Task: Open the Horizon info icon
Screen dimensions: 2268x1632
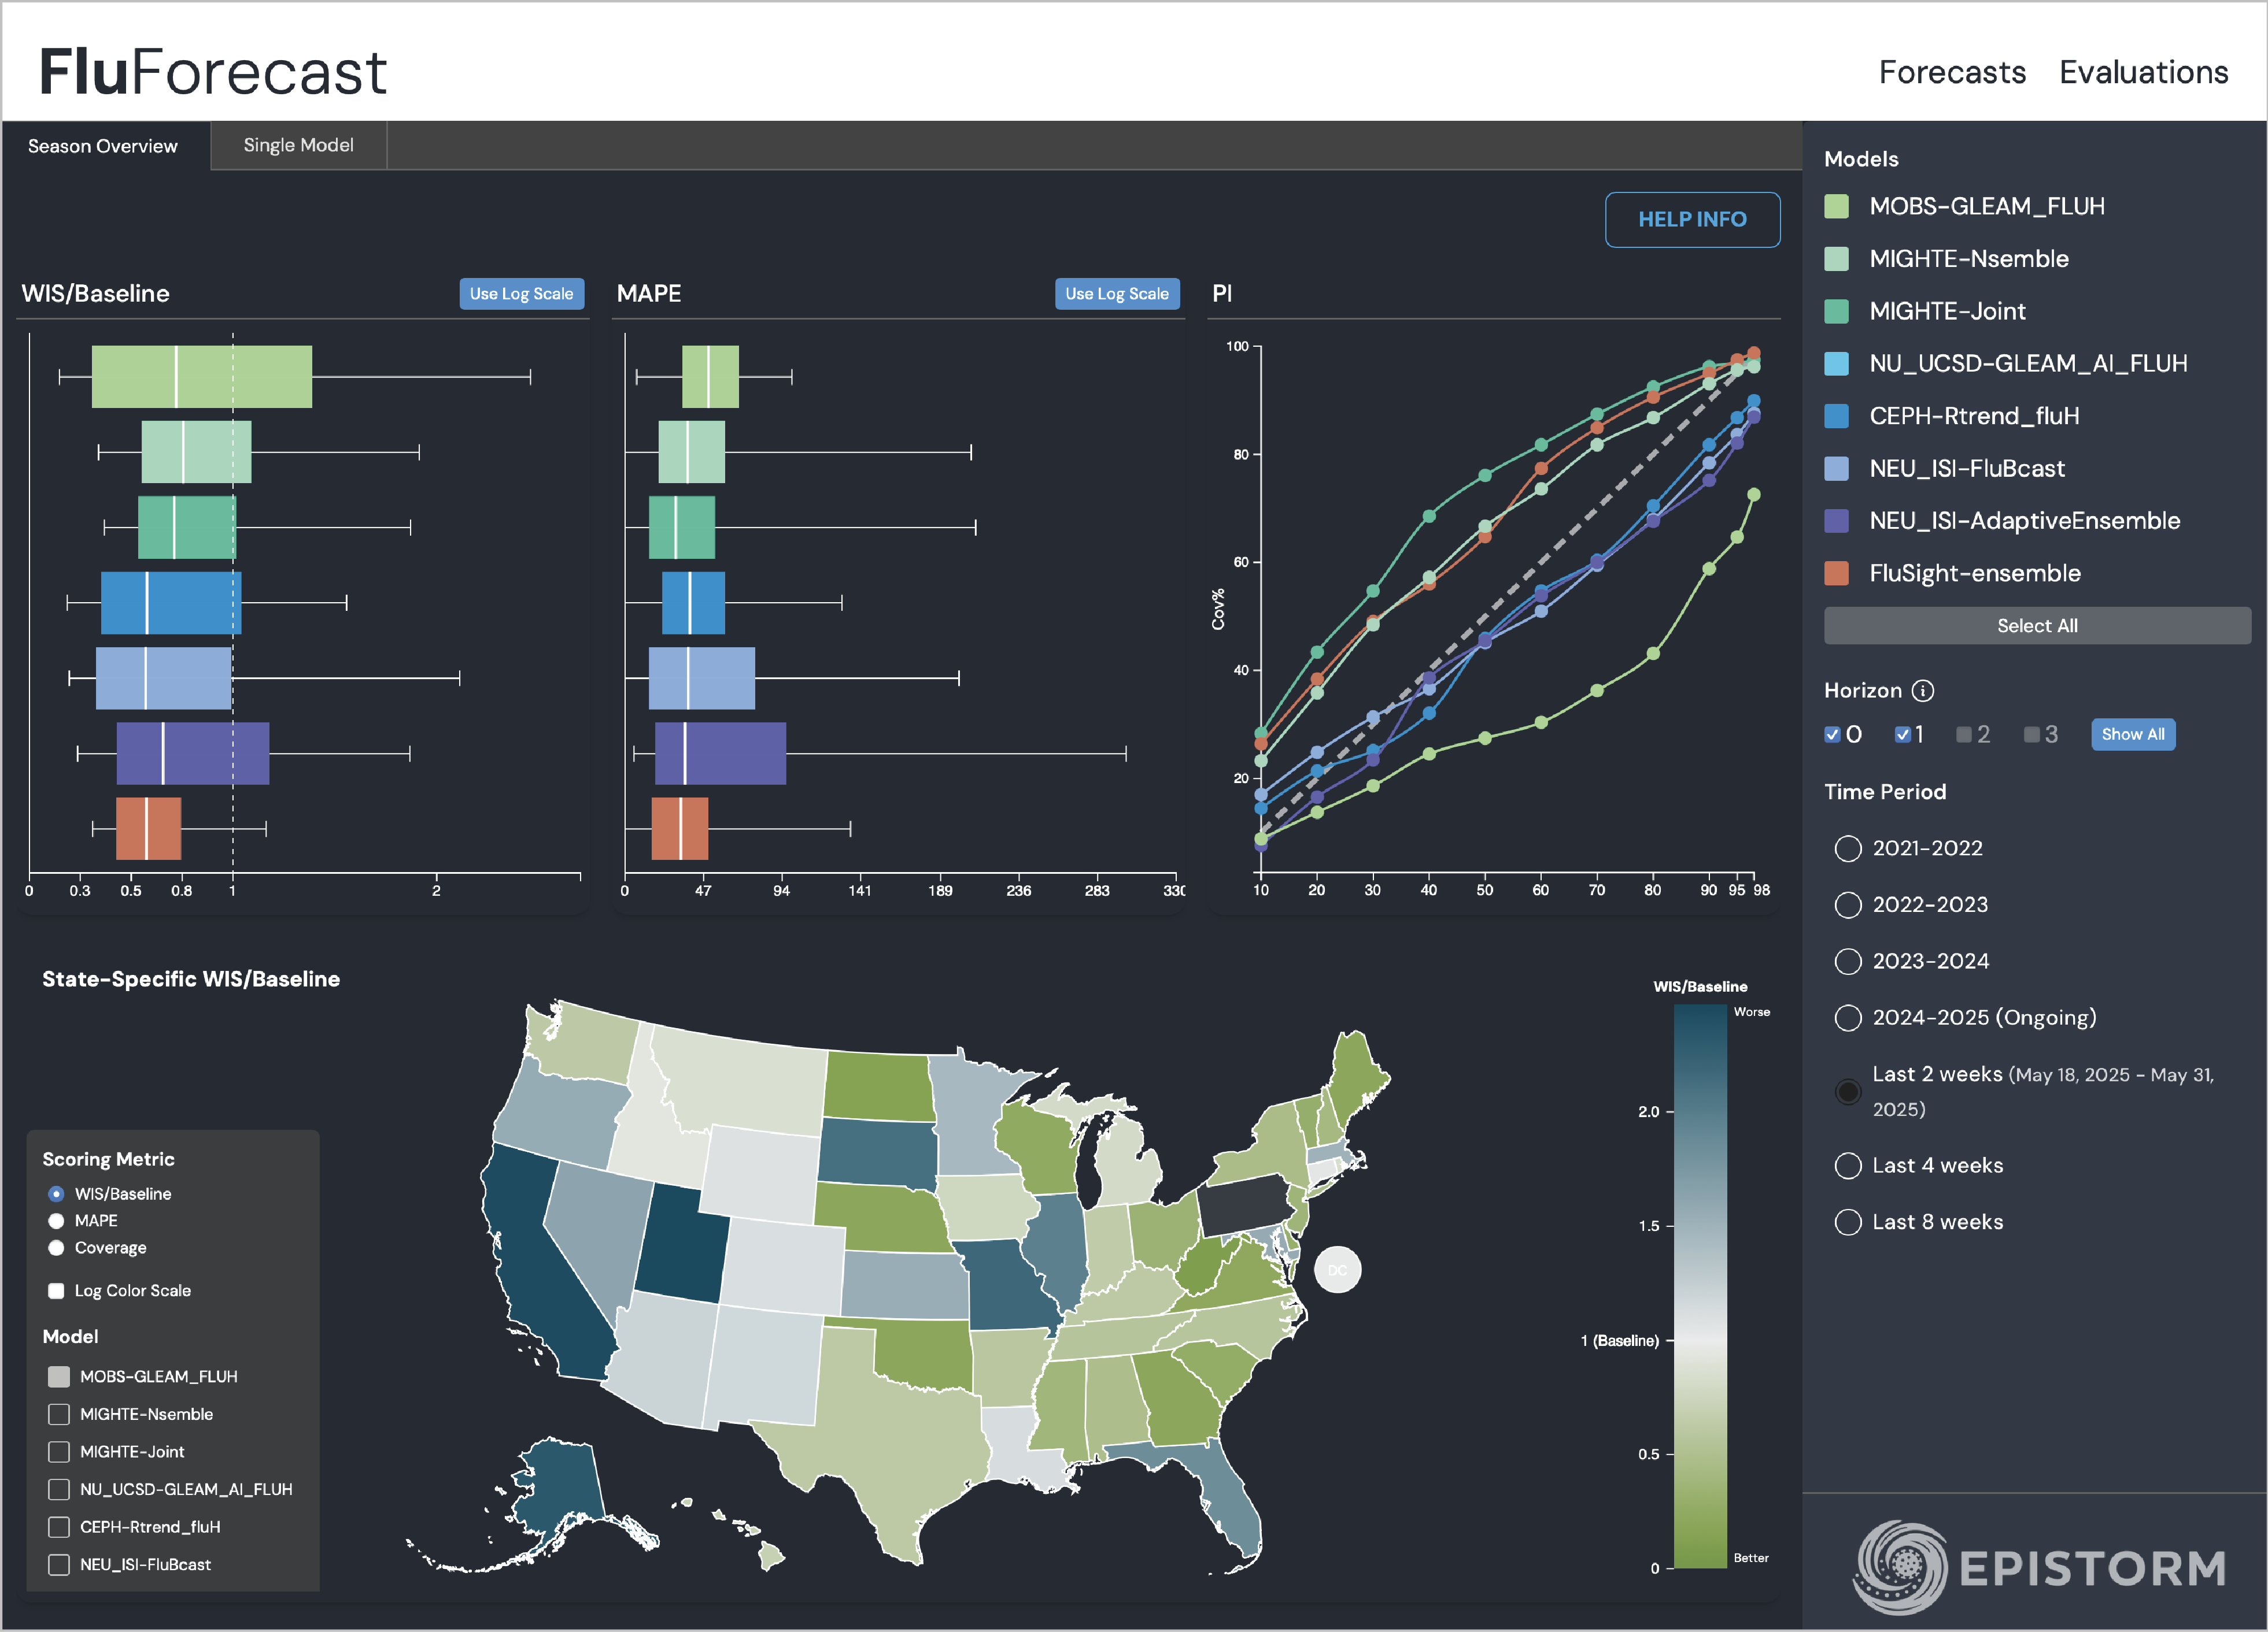Action: point(1922,691)
